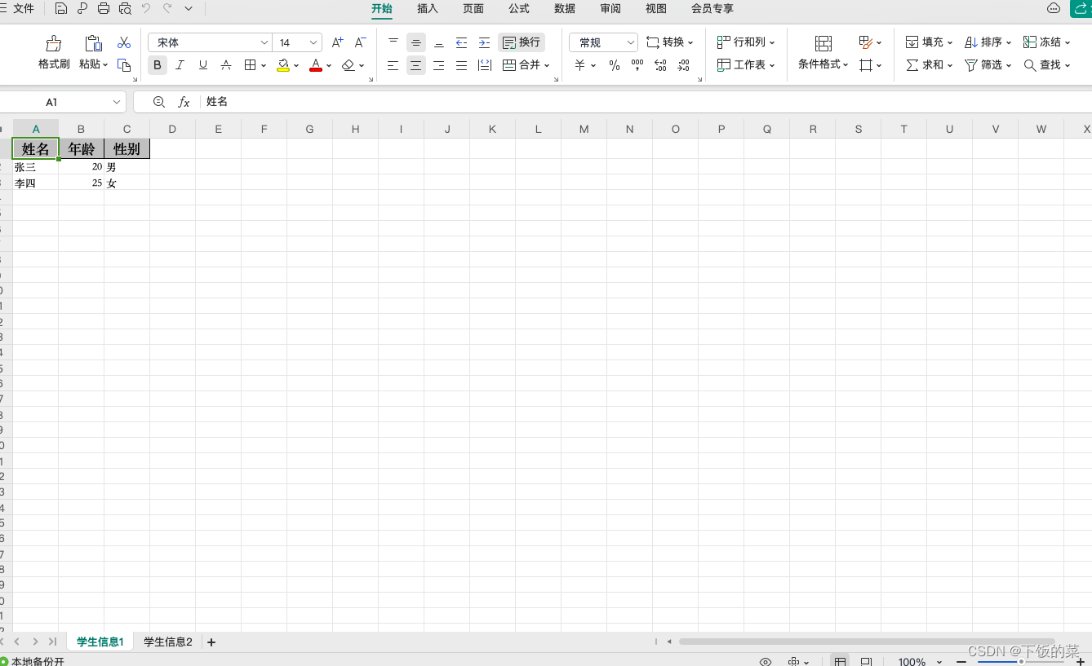Click the 筛选 (Filter) button
1092x666 pixels.
(x=988, y=65)
